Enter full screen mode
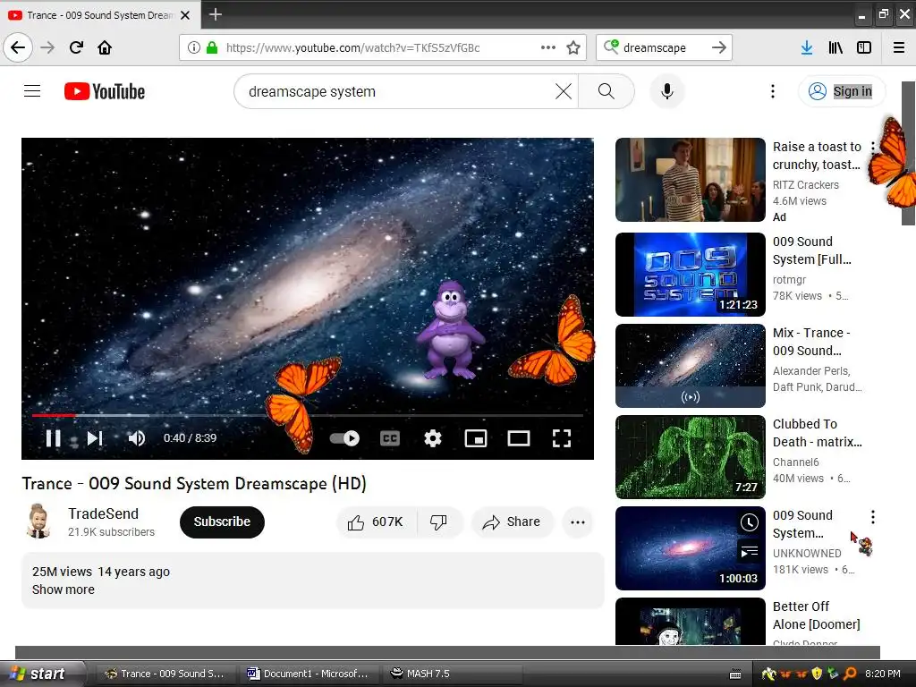 [x=562, y=438]
